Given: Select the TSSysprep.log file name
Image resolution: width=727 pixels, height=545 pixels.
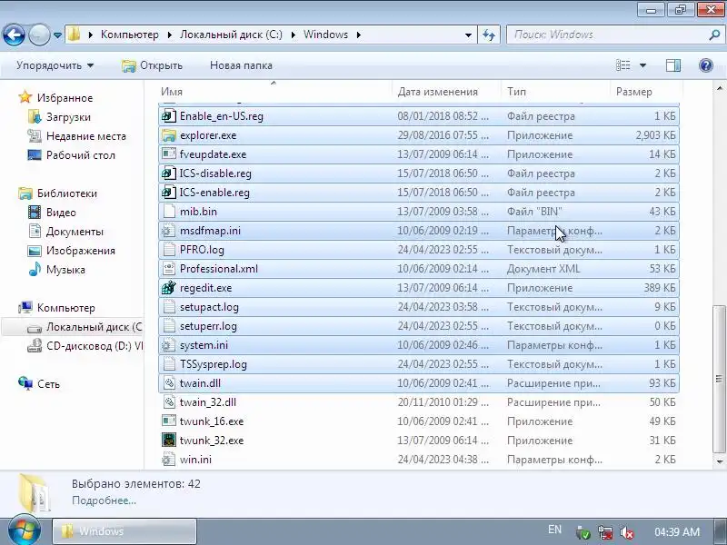Looking at the screenshot, I should [x=214, y=364].
